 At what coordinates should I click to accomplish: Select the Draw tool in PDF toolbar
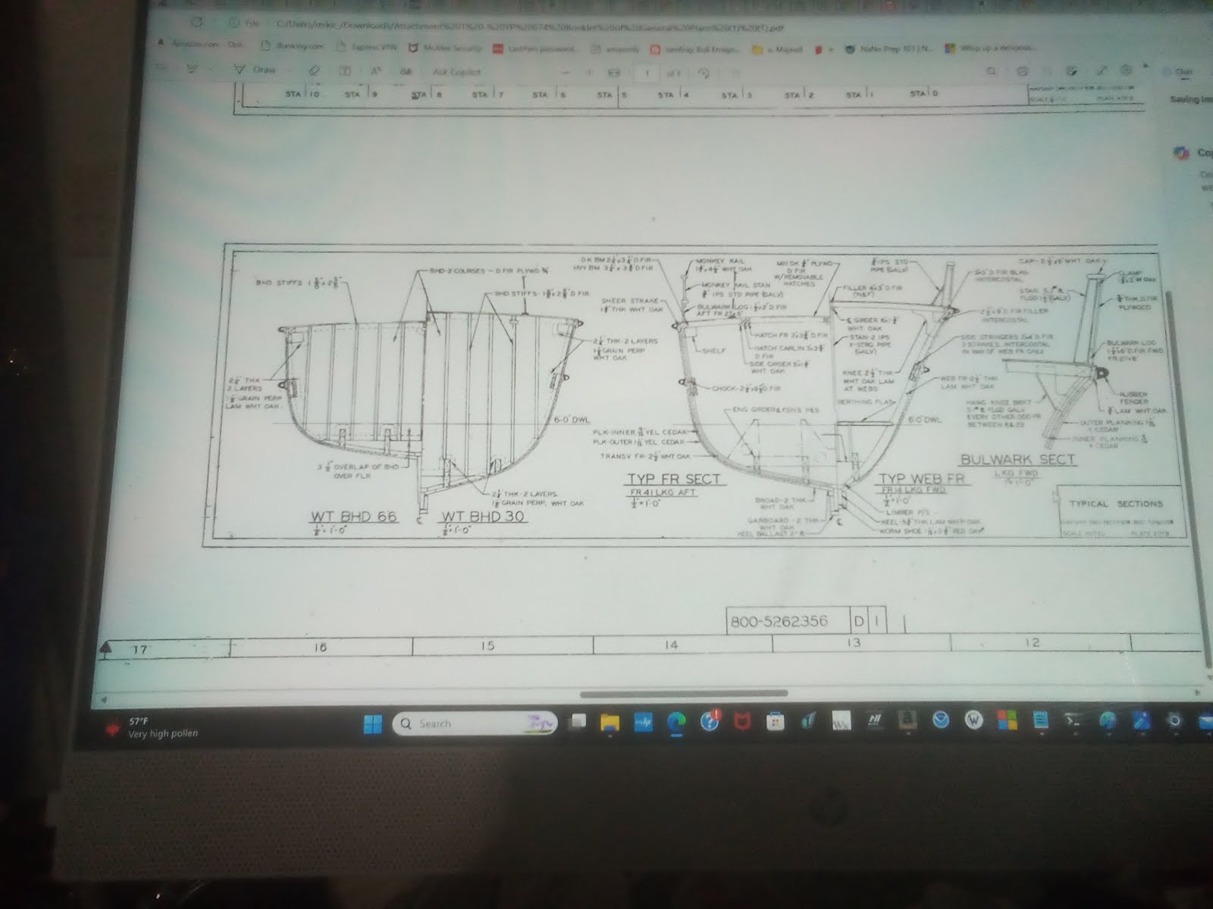(254, 70)
